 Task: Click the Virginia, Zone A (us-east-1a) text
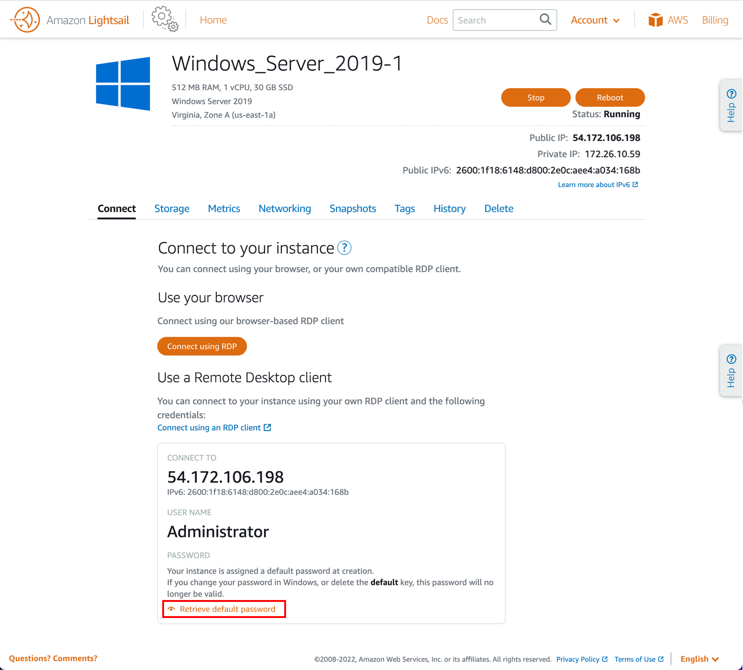(x=224, y=115)
